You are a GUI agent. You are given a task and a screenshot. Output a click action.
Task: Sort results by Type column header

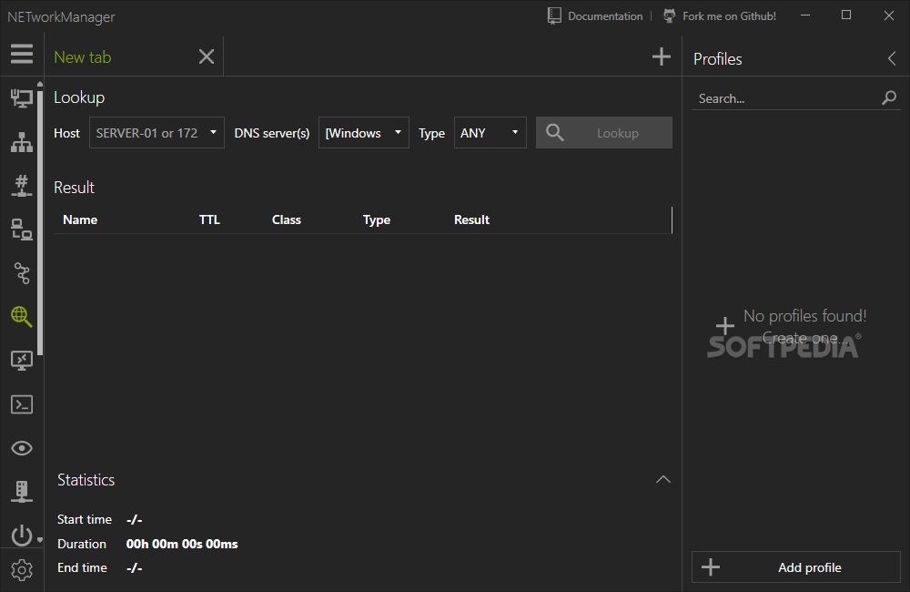click(377, 219)
